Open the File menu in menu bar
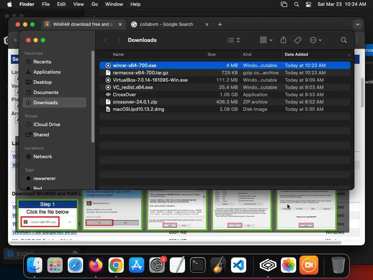 [46, 4]
